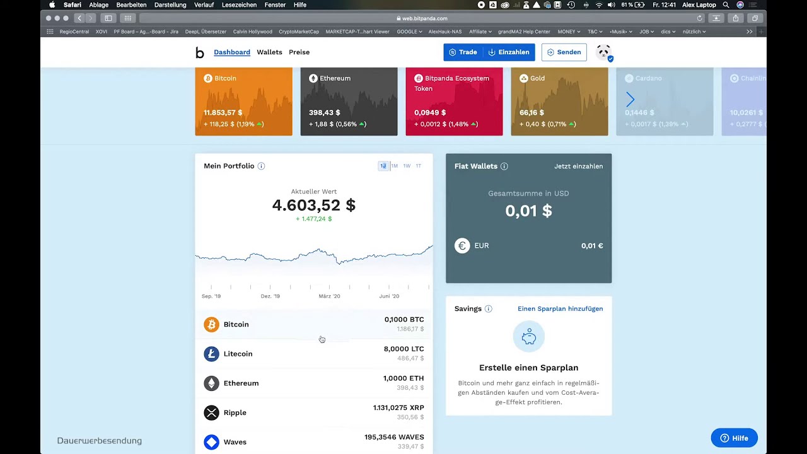Screen dimensions: 807x454
Task: Open Spotlight search in menu bar
Action: pos(726,4)
